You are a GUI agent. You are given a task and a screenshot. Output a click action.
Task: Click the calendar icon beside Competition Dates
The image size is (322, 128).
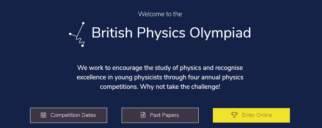click(x=43, y=115)
